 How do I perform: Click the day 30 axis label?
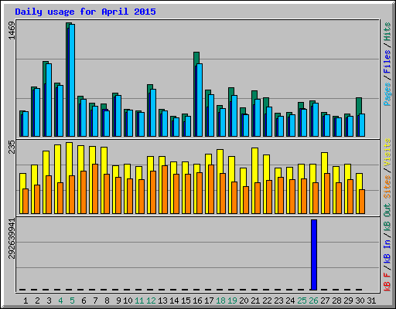coord(360,301)
